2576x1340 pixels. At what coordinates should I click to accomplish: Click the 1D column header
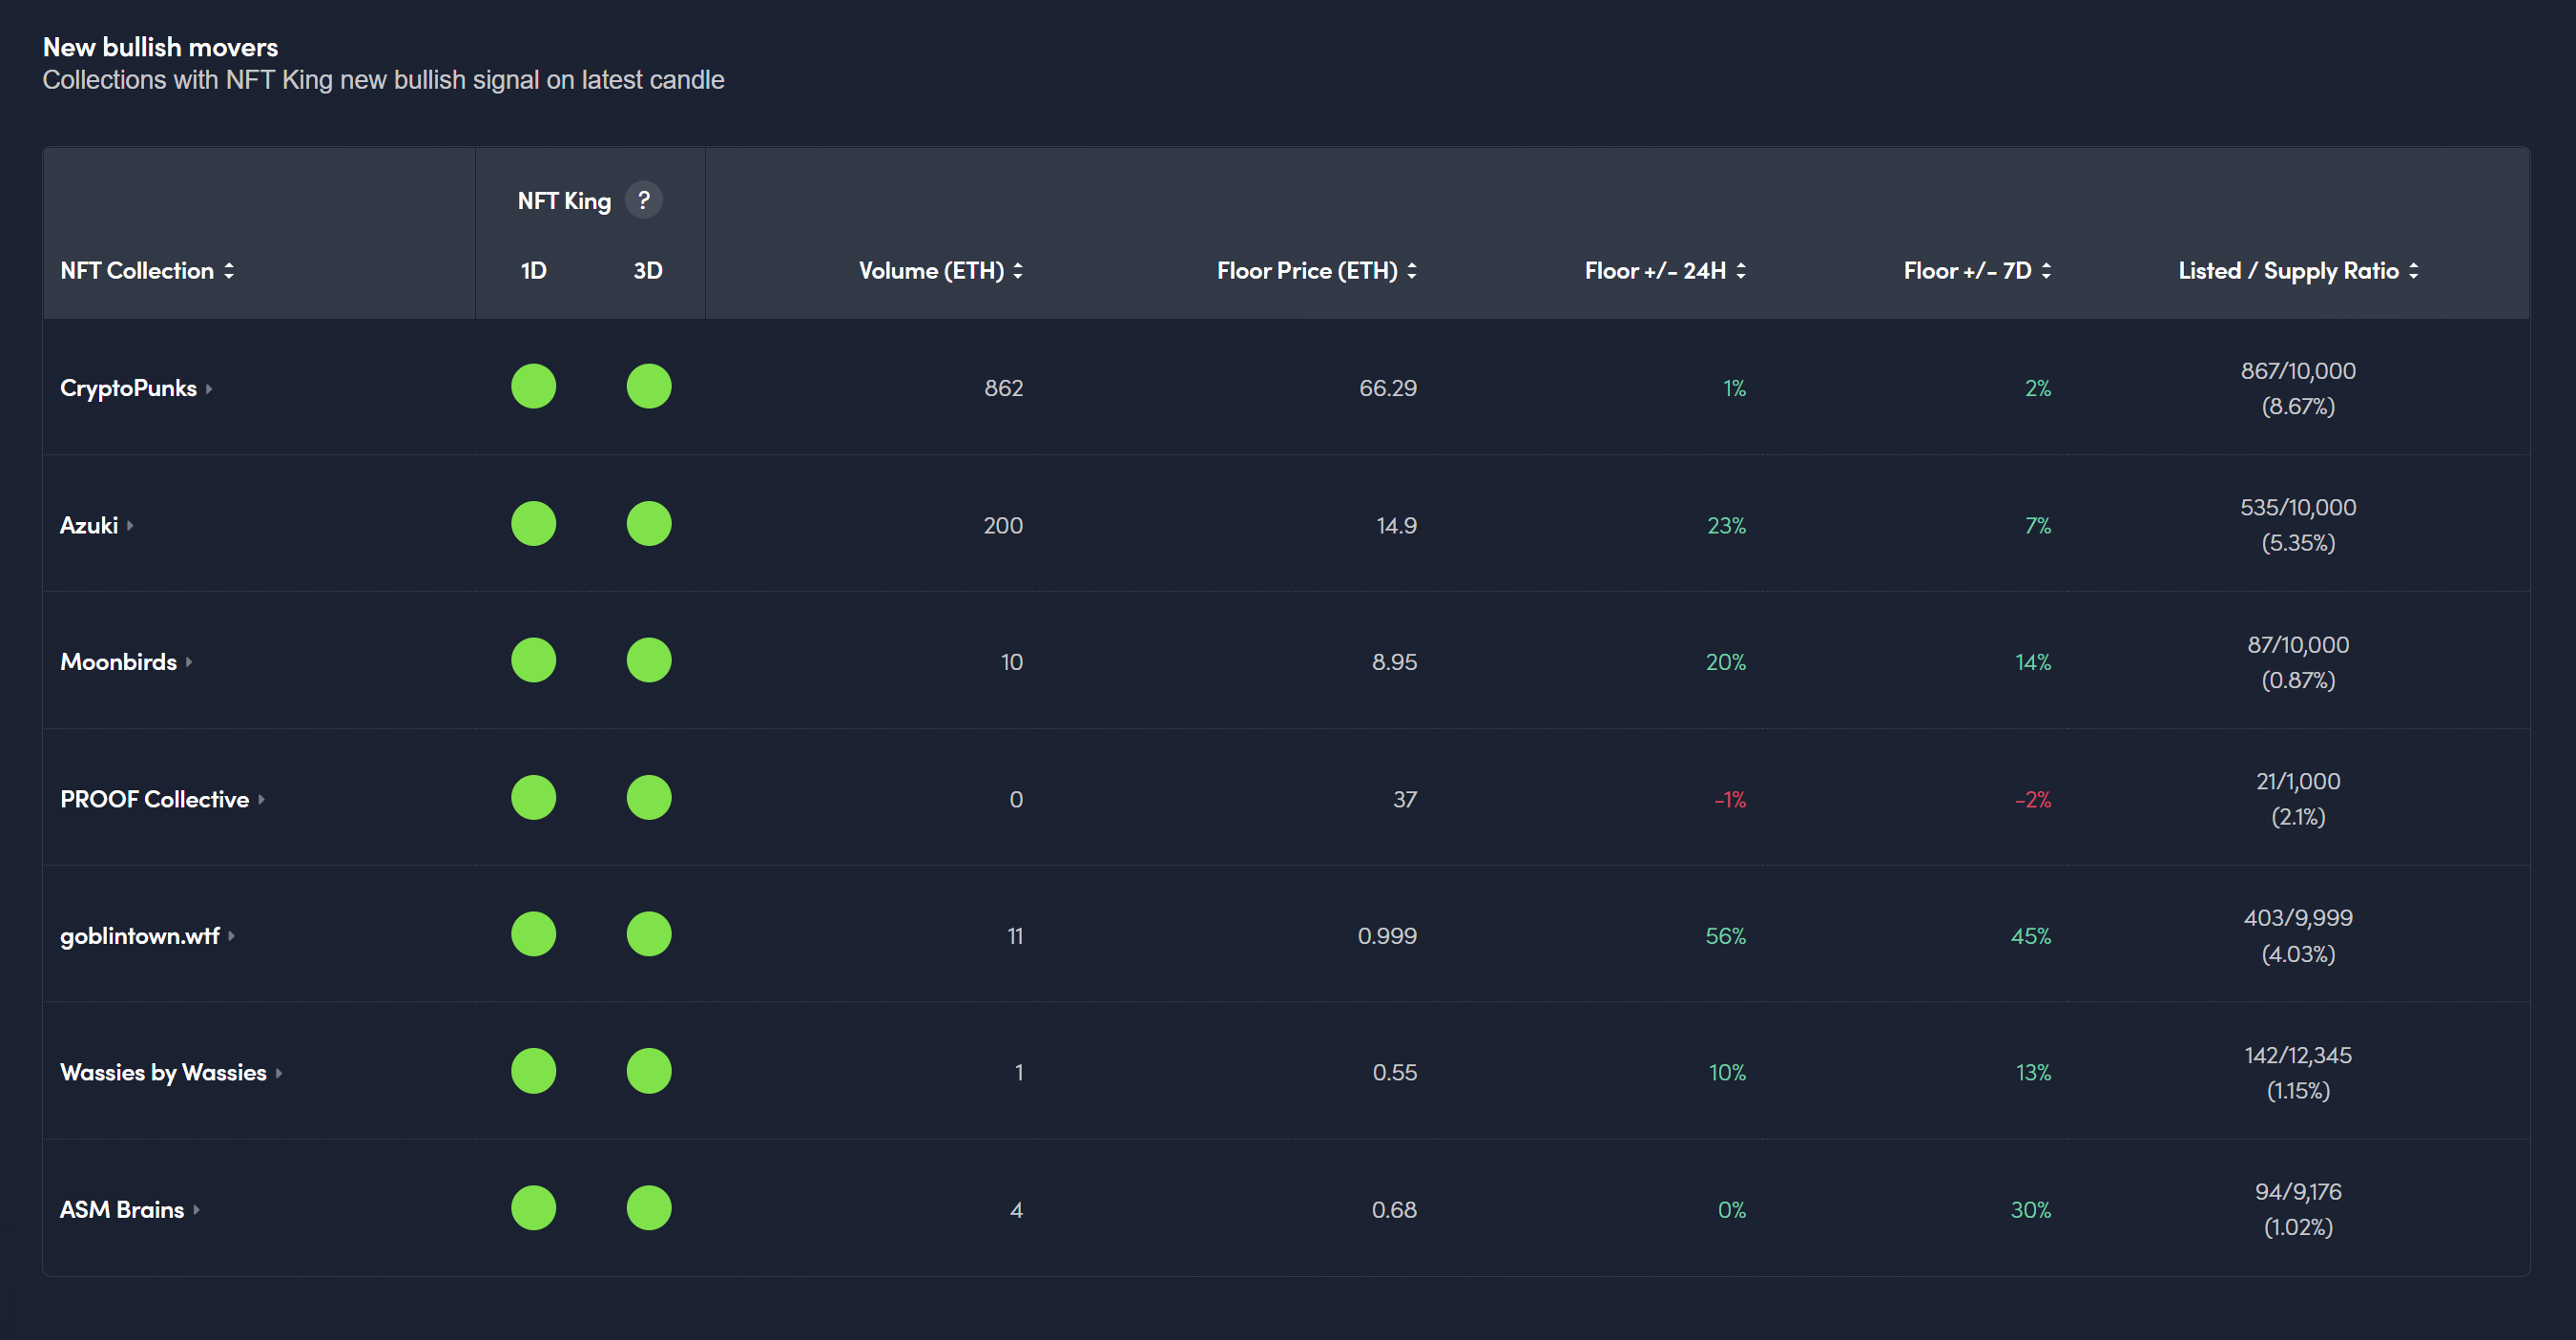click(533, 271)
